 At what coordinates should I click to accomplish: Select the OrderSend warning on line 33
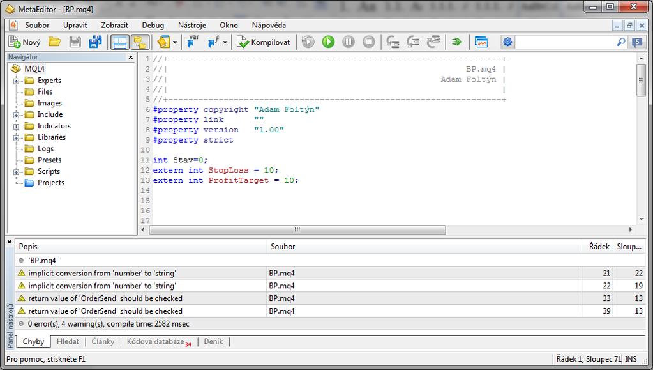(330, 298)
